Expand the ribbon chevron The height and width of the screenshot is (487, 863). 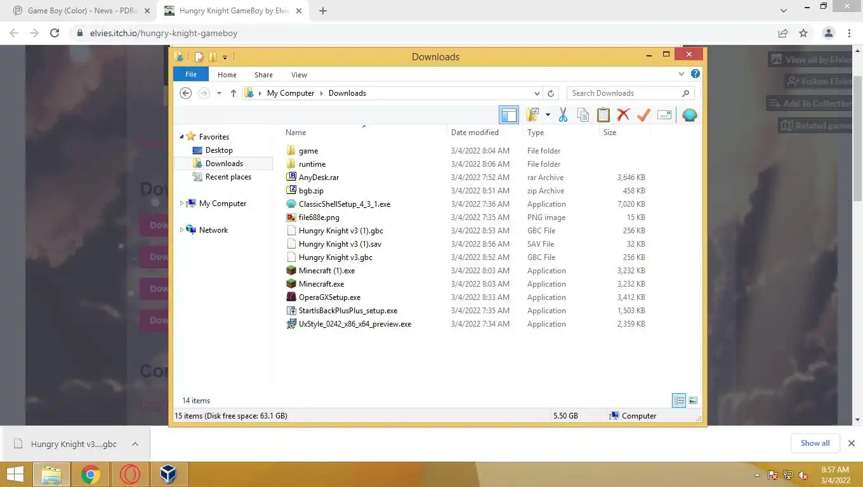[682, 74]
